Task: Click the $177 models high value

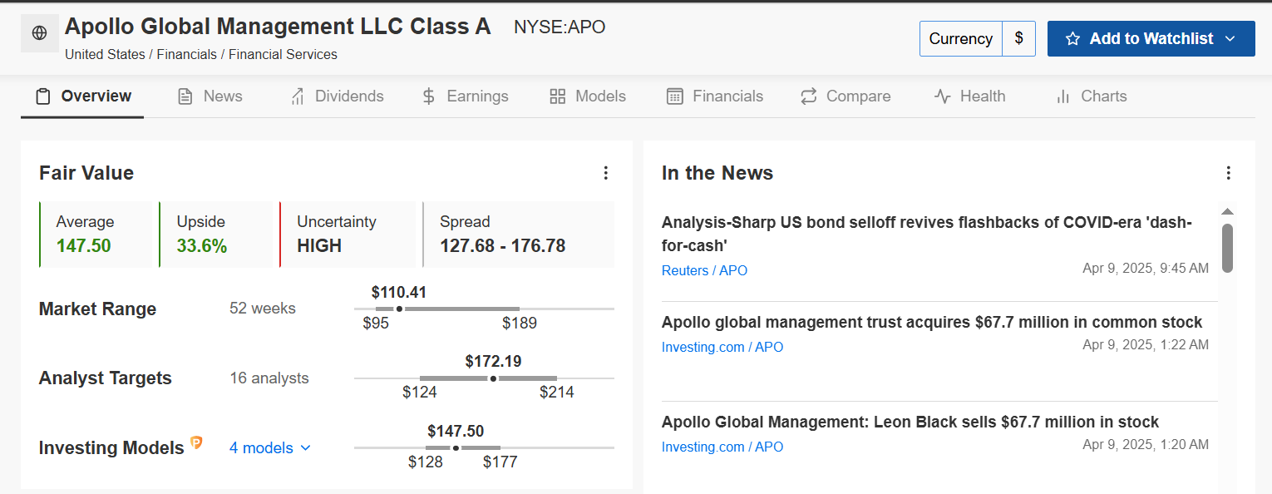Action: pos(500,462)
